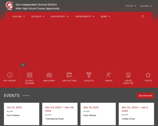This screenshot has height=126, width=158.
Task: Open the Translate language dropdown
Action: (146, 6)
